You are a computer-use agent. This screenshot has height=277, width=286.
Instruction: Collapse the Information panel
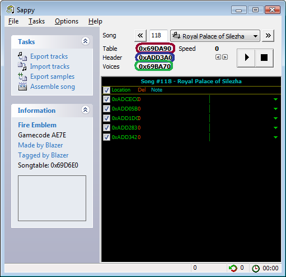coord(86,110)
